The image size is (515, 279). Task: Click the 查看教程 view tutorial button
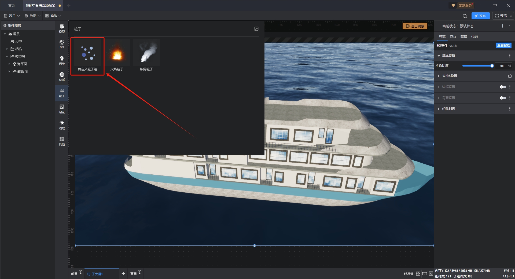coord(504,45)
